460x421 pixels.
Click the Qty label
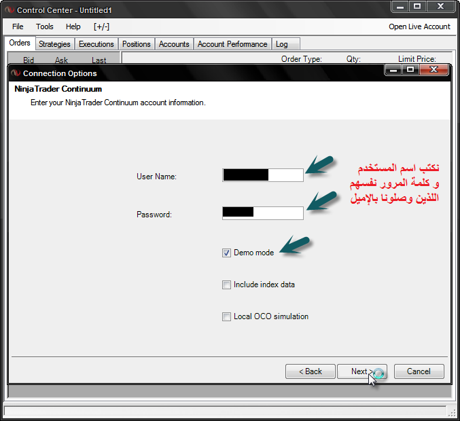[353, 59]
